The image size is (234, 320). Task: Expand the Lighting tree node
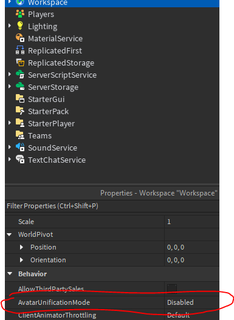[x=10, y=26]
